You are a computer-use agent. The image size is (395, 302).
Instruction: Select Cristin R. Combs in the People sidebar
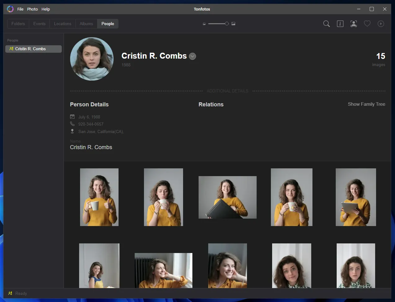tap(33, 49)
